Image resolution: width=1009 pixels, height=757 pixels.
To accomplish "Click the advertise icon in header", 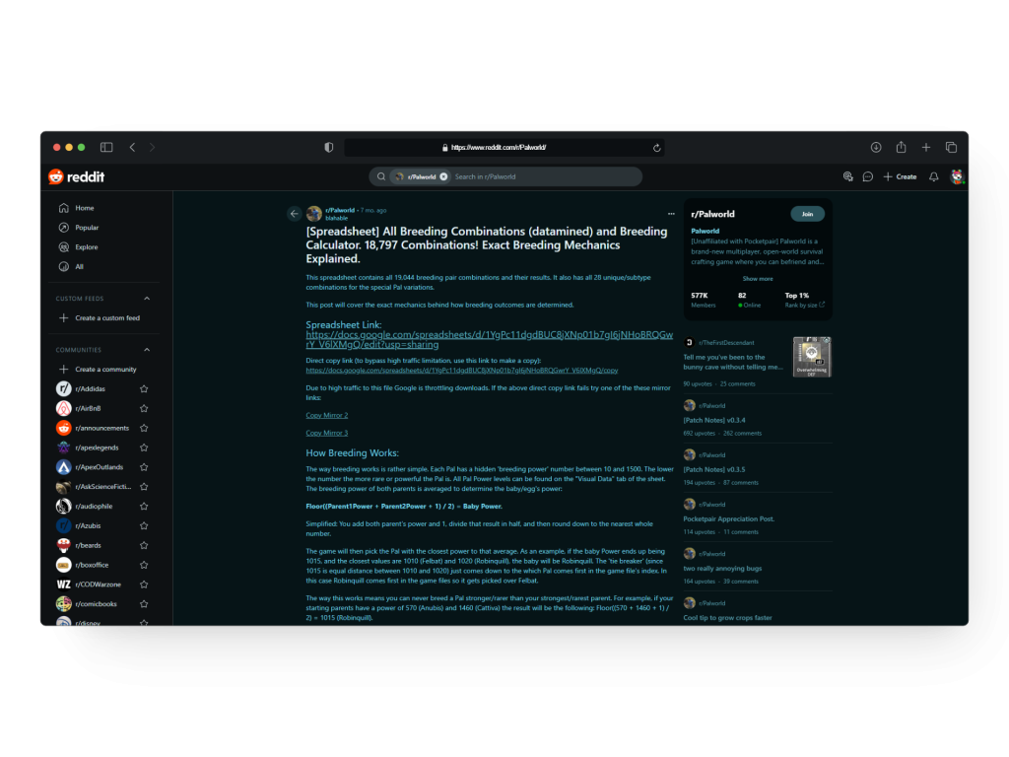I will tap(848, 176).
